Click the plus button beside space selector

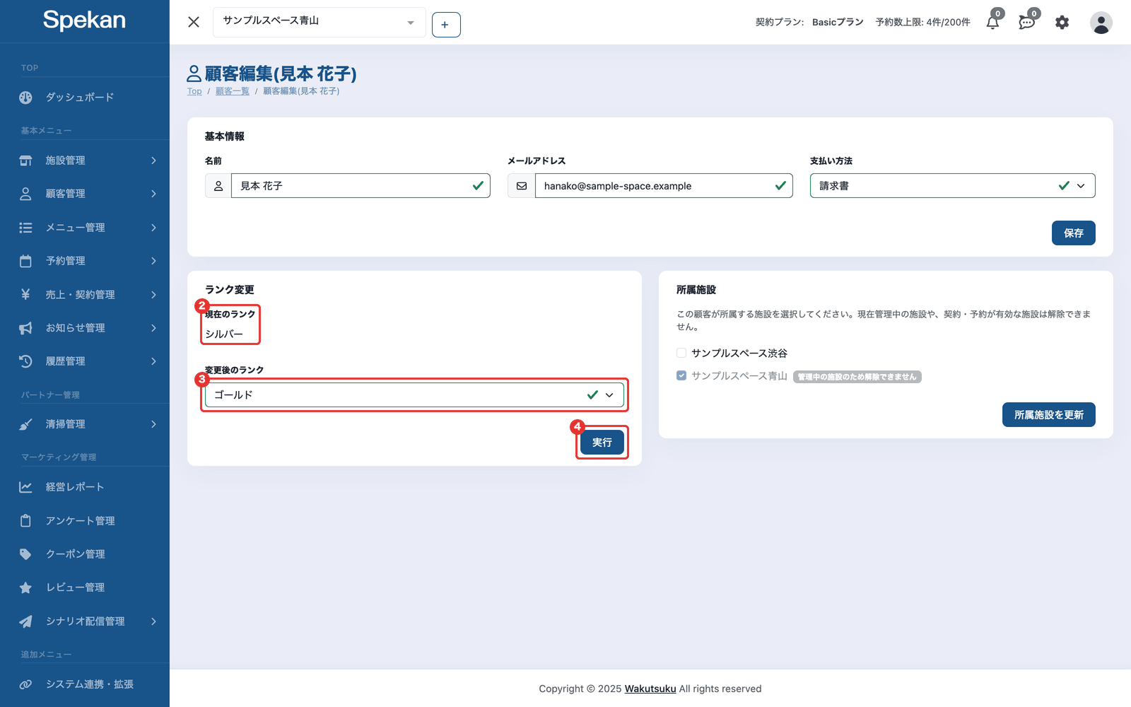pos(446,25)
